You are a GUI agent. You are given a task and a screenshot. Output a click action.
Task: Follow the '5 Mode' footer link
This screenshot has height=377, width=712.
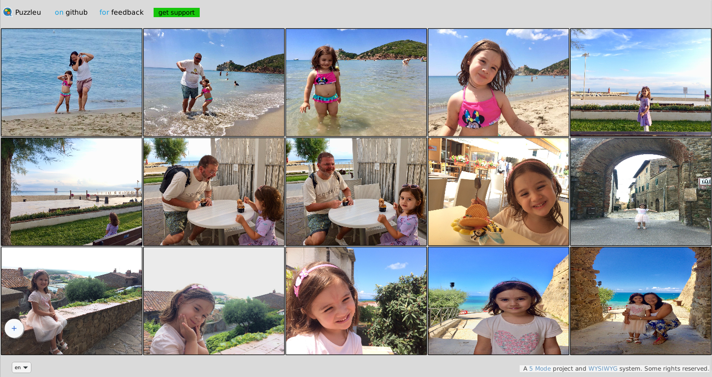(x=540, y=369)
